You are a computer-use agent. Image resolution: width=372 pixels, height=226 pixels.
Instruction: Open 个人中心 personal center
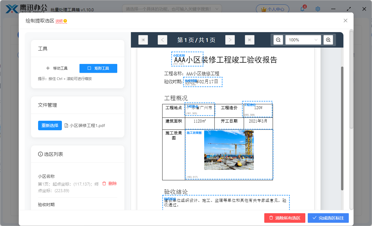[272, 9]
